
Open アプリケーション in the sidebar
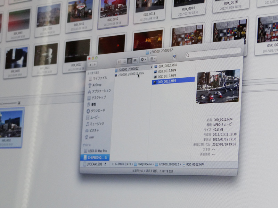[99, 91]
